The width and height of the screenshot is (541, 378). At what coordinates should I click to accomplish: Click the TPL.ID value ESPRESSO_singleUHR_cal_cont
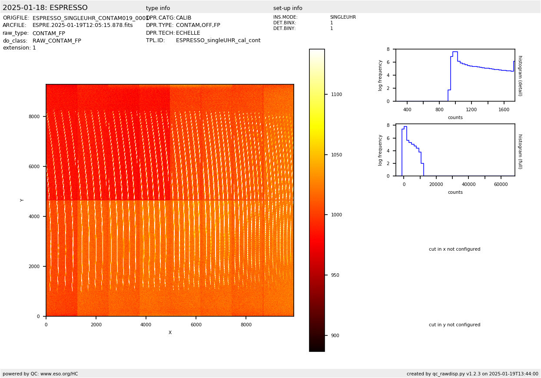(x=218, y=41)
